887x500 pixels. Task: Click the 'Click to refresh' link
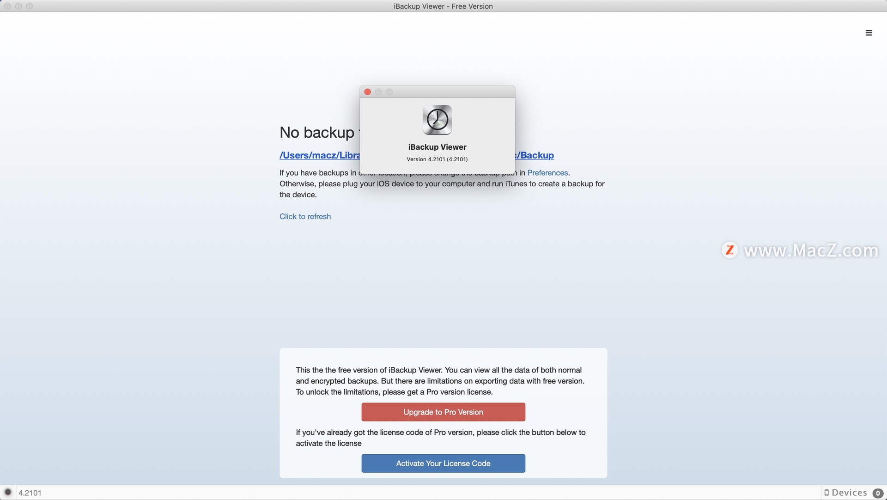tap(305, 216)
